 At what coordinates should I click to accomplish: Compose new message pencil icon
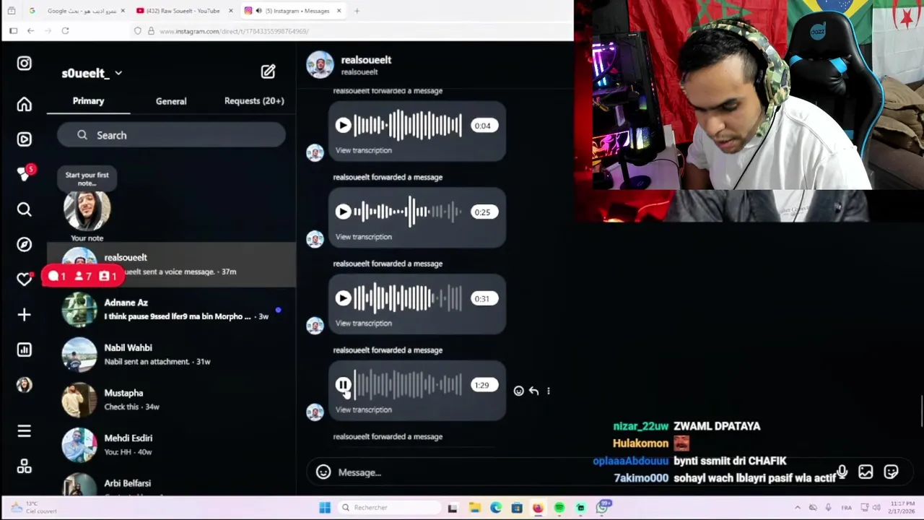pos(268,71)
